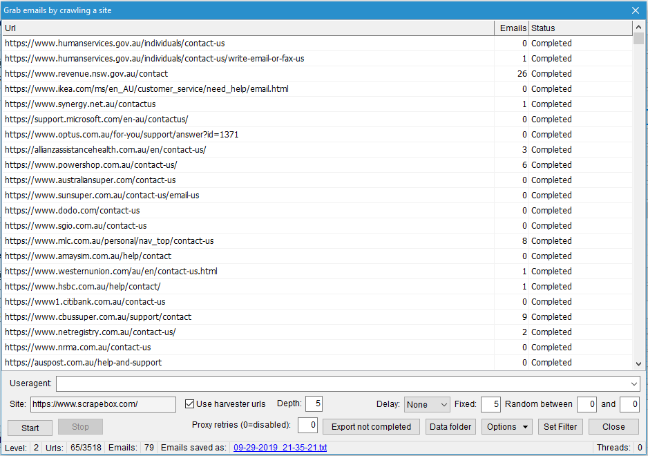The image size is (648, 456).
Task: Select the cbussuper.com.au support/contact row
Action: pyautogui.click(x=317, y=316)
